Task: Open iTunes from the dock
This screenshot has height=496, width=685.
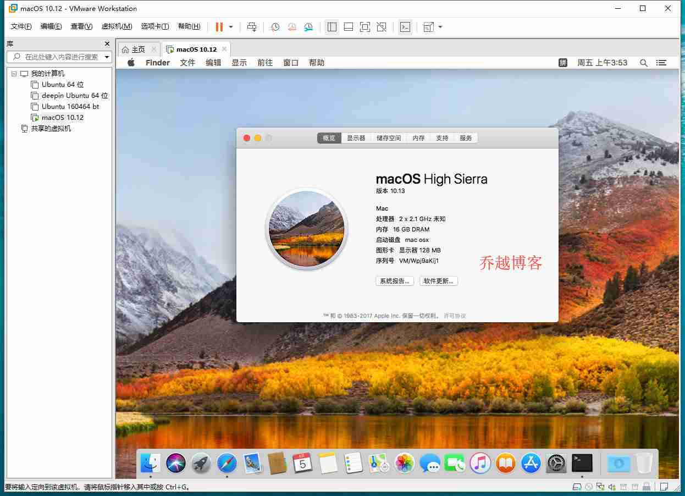Action: pyautogui.click(x=480, y=464)
